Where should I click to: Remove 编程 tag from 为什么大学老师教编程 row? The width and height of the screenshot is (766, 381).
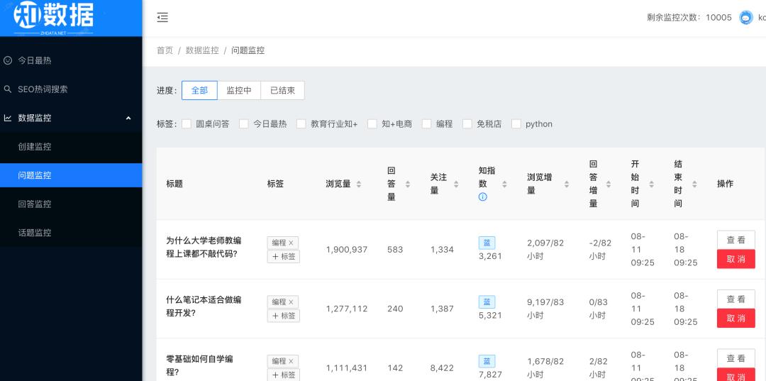(x=292, y=243)
